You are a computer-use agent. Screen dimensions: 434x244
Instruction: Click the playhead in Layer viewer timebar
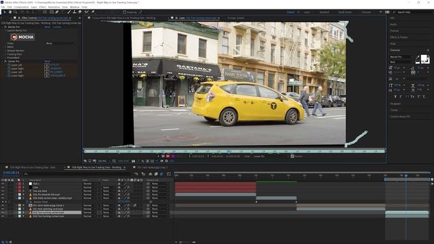coord(229,151)
